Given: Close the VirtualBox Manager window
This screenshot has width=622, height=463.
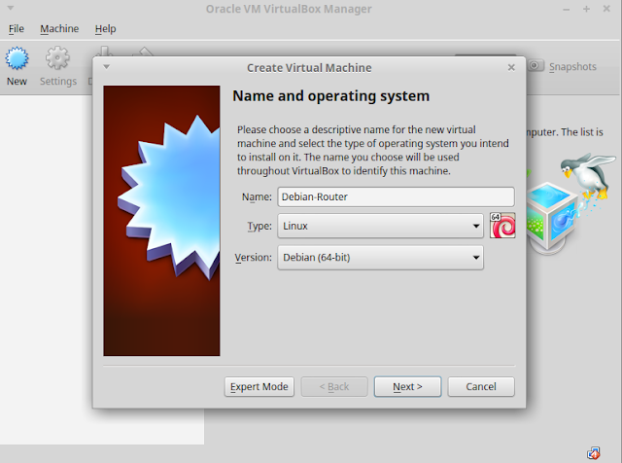Looking at the screenshot, I should point(606,9).
